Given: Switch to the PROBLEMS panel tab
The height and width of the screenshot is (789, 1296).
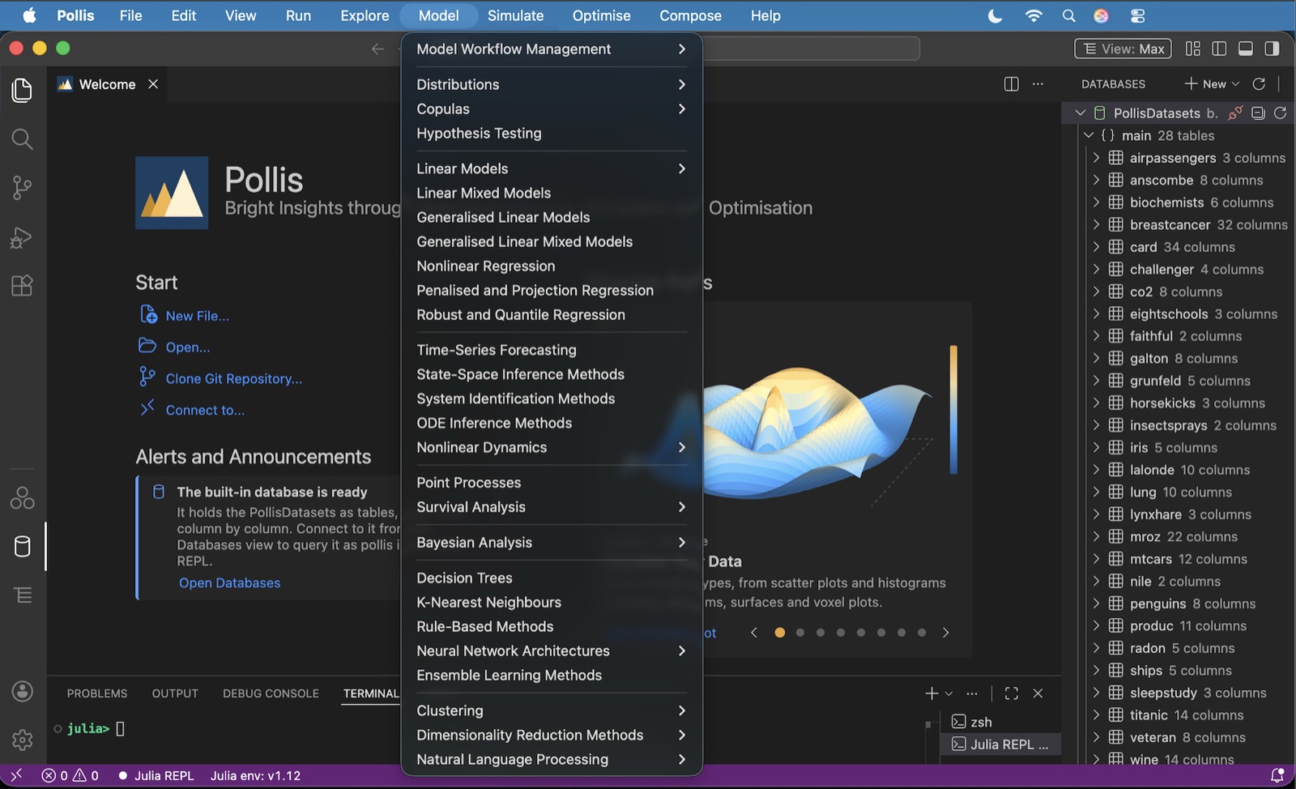Looking at the screenshot, I should pyautogui.click(x=97, y=693).
